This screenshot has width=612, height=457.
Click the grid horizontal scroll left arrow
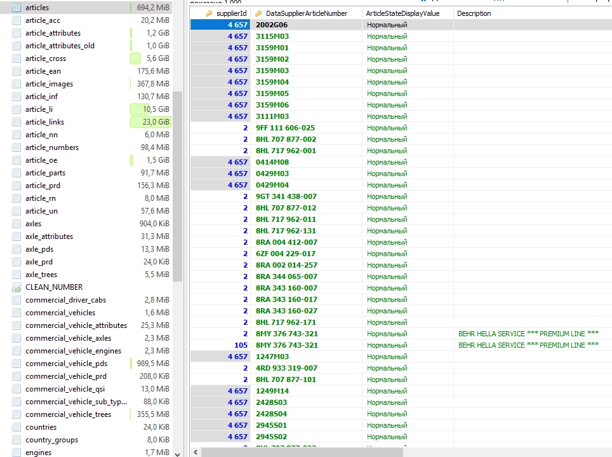(196, 453)
